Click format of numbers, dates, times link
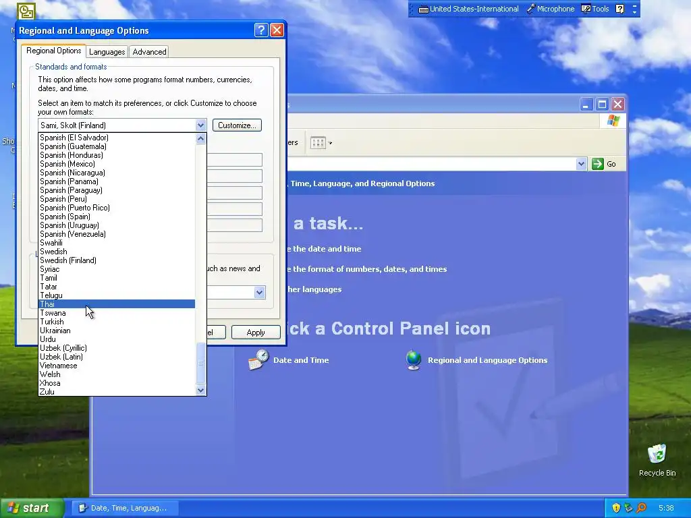 coord(366,269)
